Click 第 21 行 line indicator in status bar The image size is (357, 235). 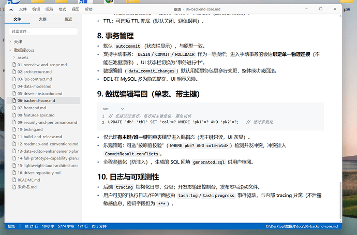(x=32, y=226)
